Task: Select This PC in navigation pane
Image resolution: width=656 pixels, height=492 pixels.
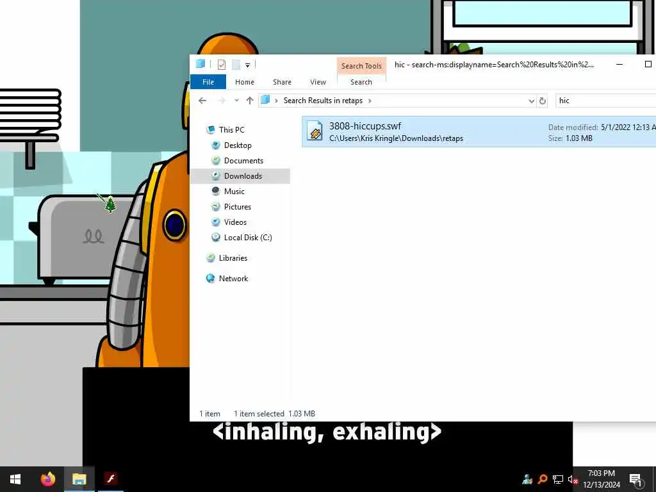Action: coord(231,129)
